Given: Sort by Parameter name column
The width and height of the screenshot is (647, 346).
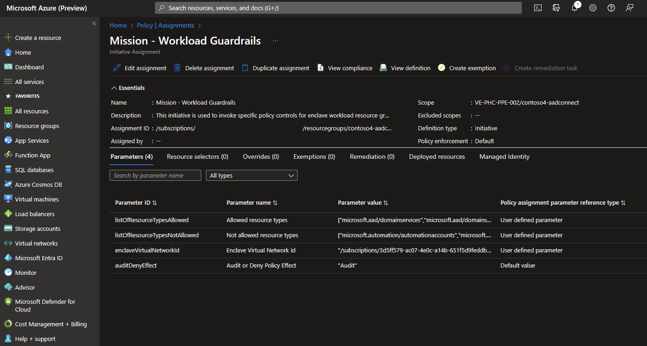Looking at the screenshot, I should (252, 203).
